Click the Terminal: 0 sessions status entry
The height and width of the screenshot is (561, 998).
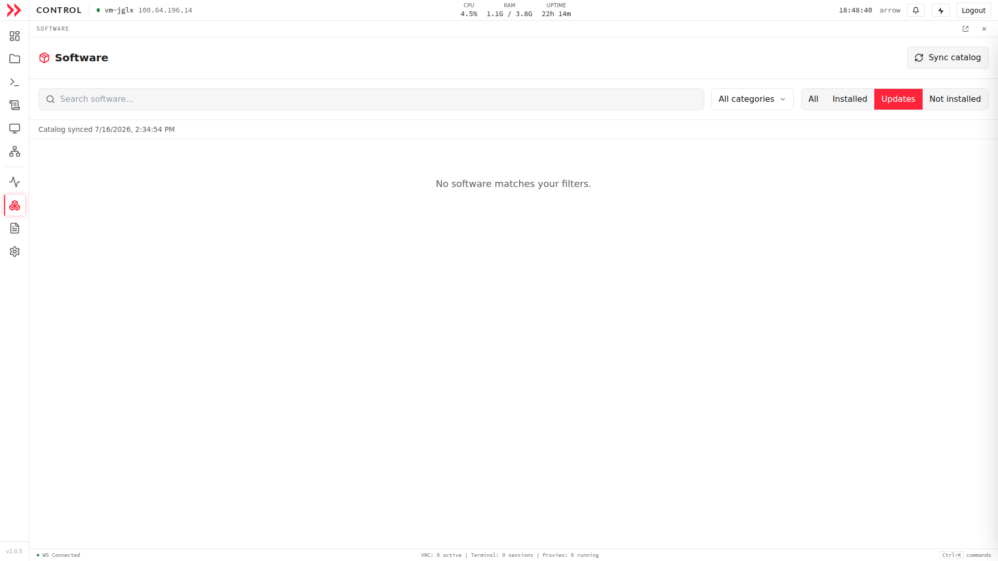click(x=502, y=555)
